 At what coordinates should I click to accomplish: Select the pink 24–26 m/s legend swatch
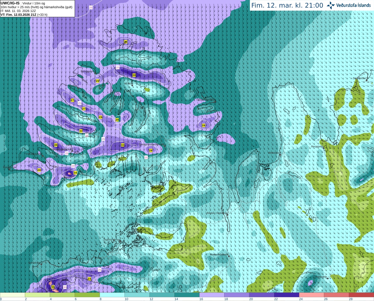point(312,295)
